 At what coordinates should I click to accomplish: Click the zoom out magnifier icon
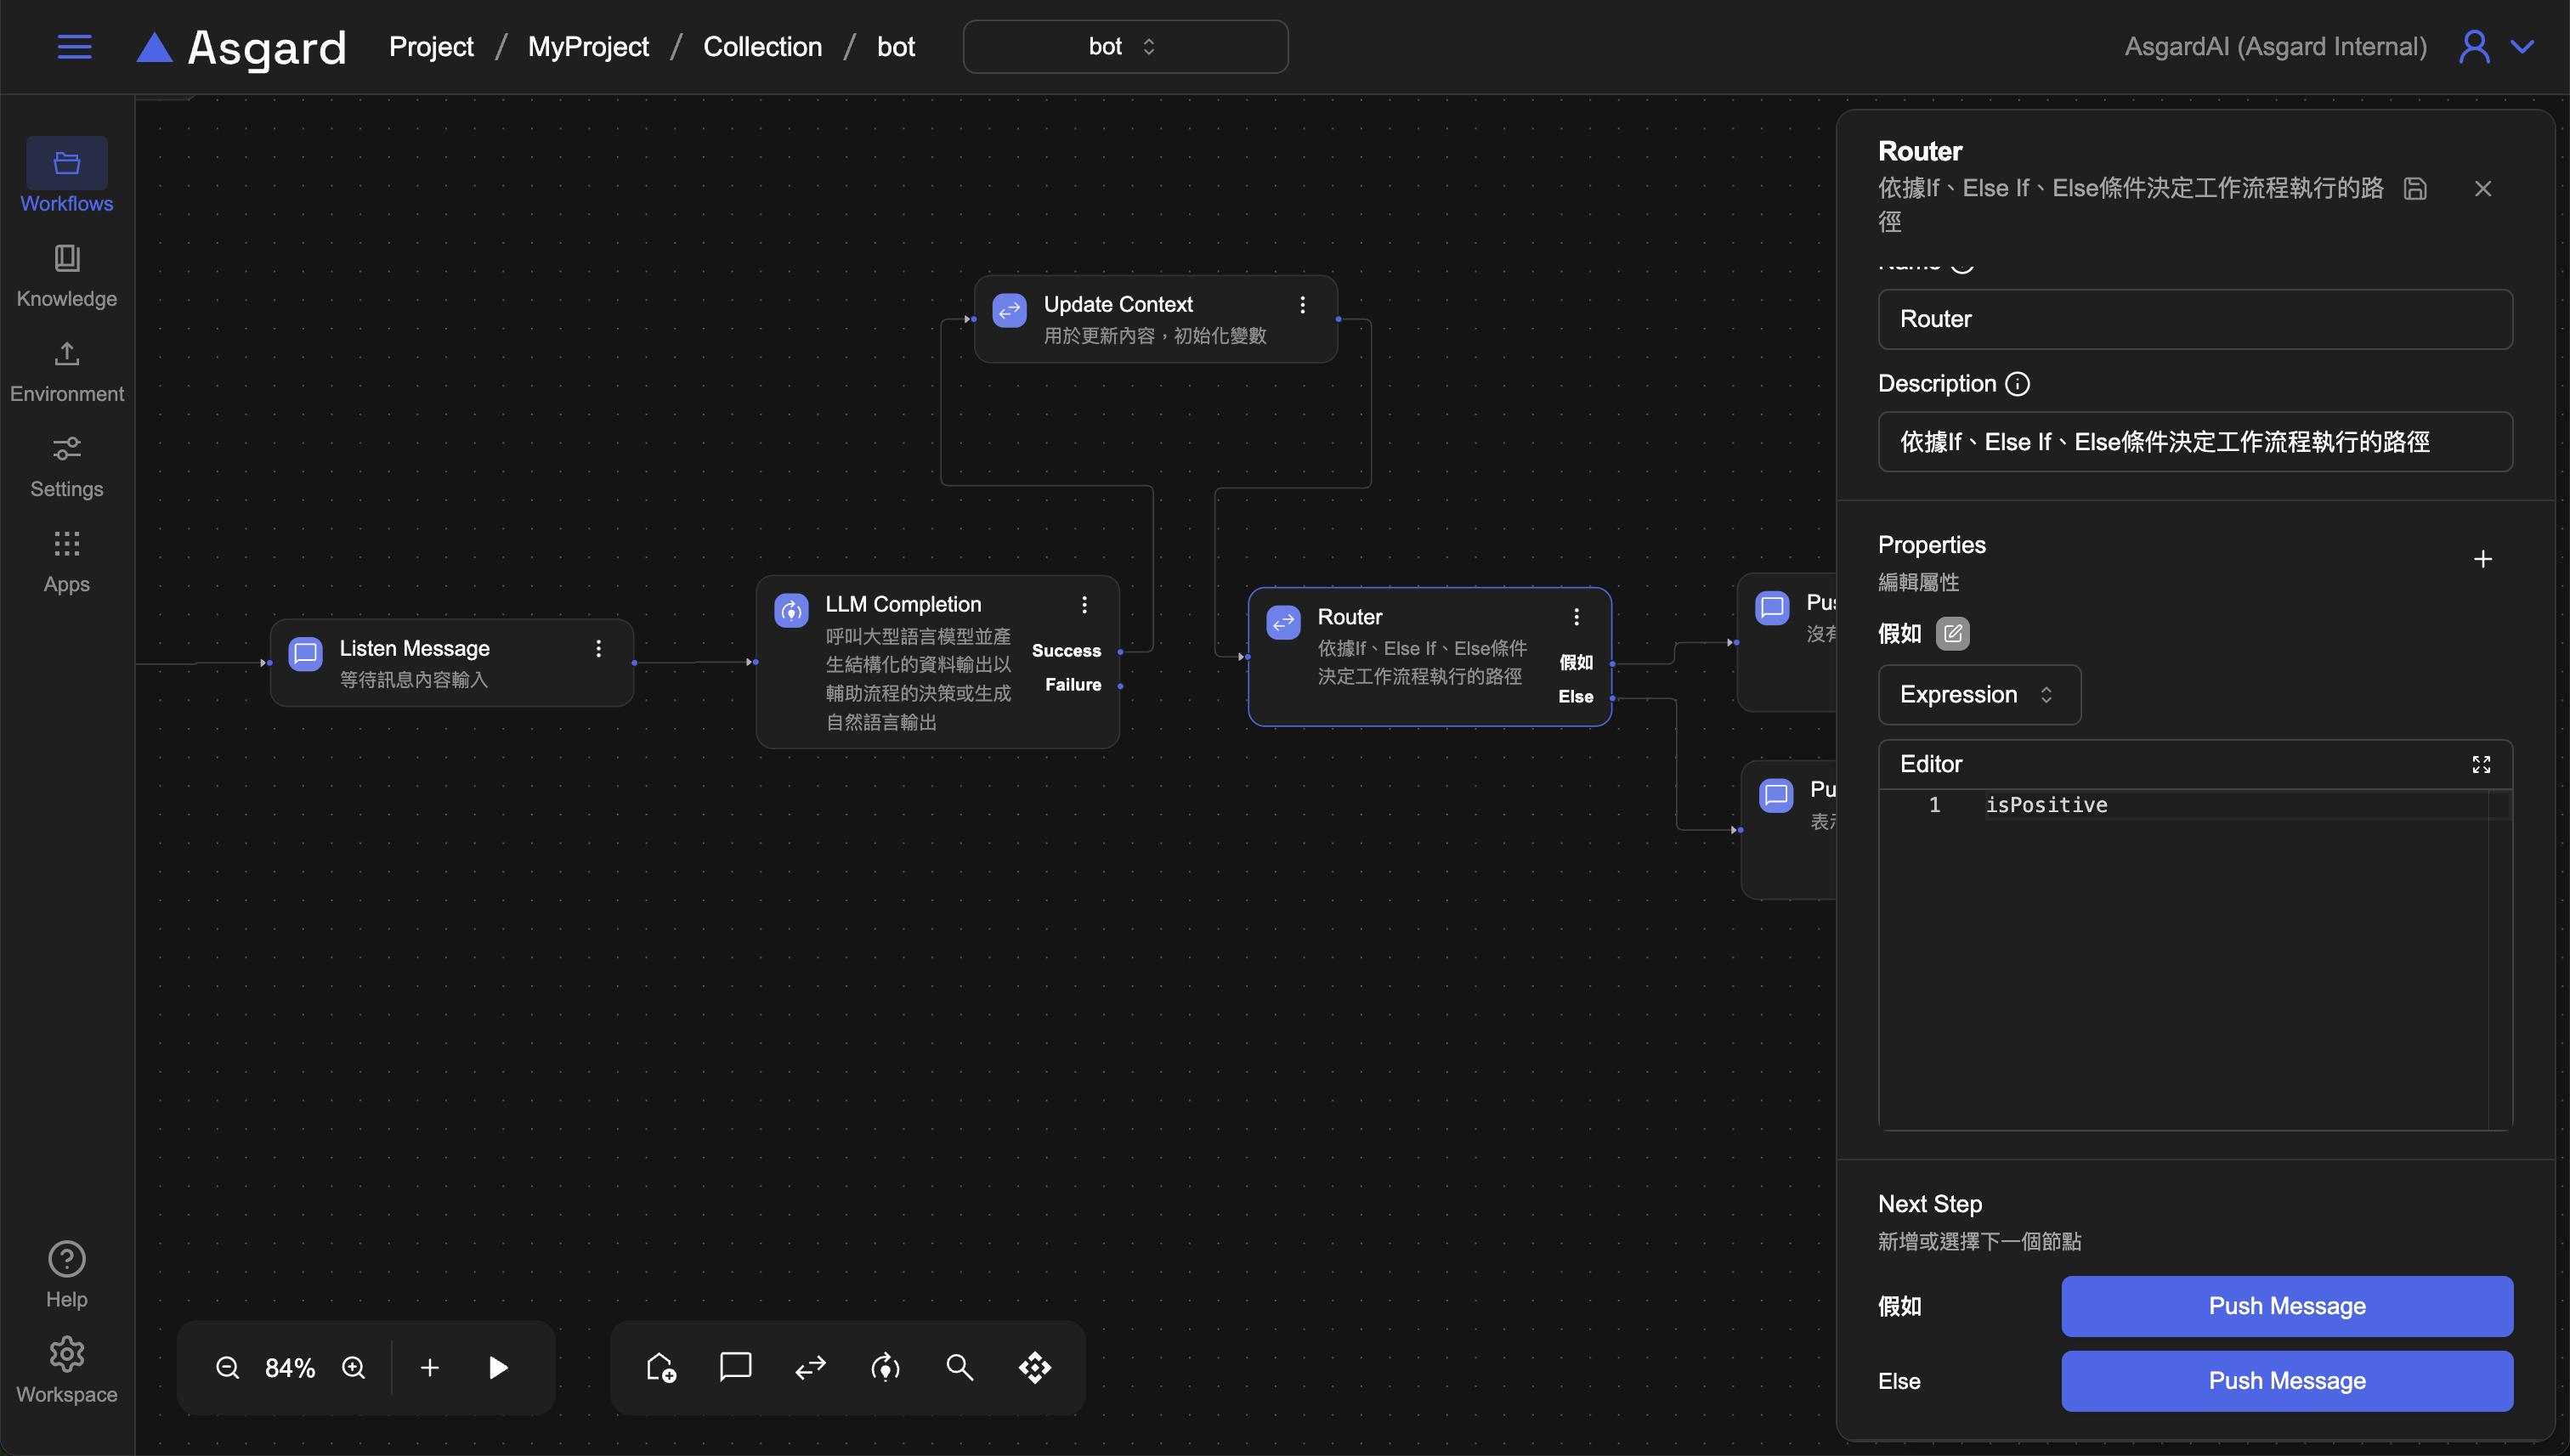(x=227, y=1367)
